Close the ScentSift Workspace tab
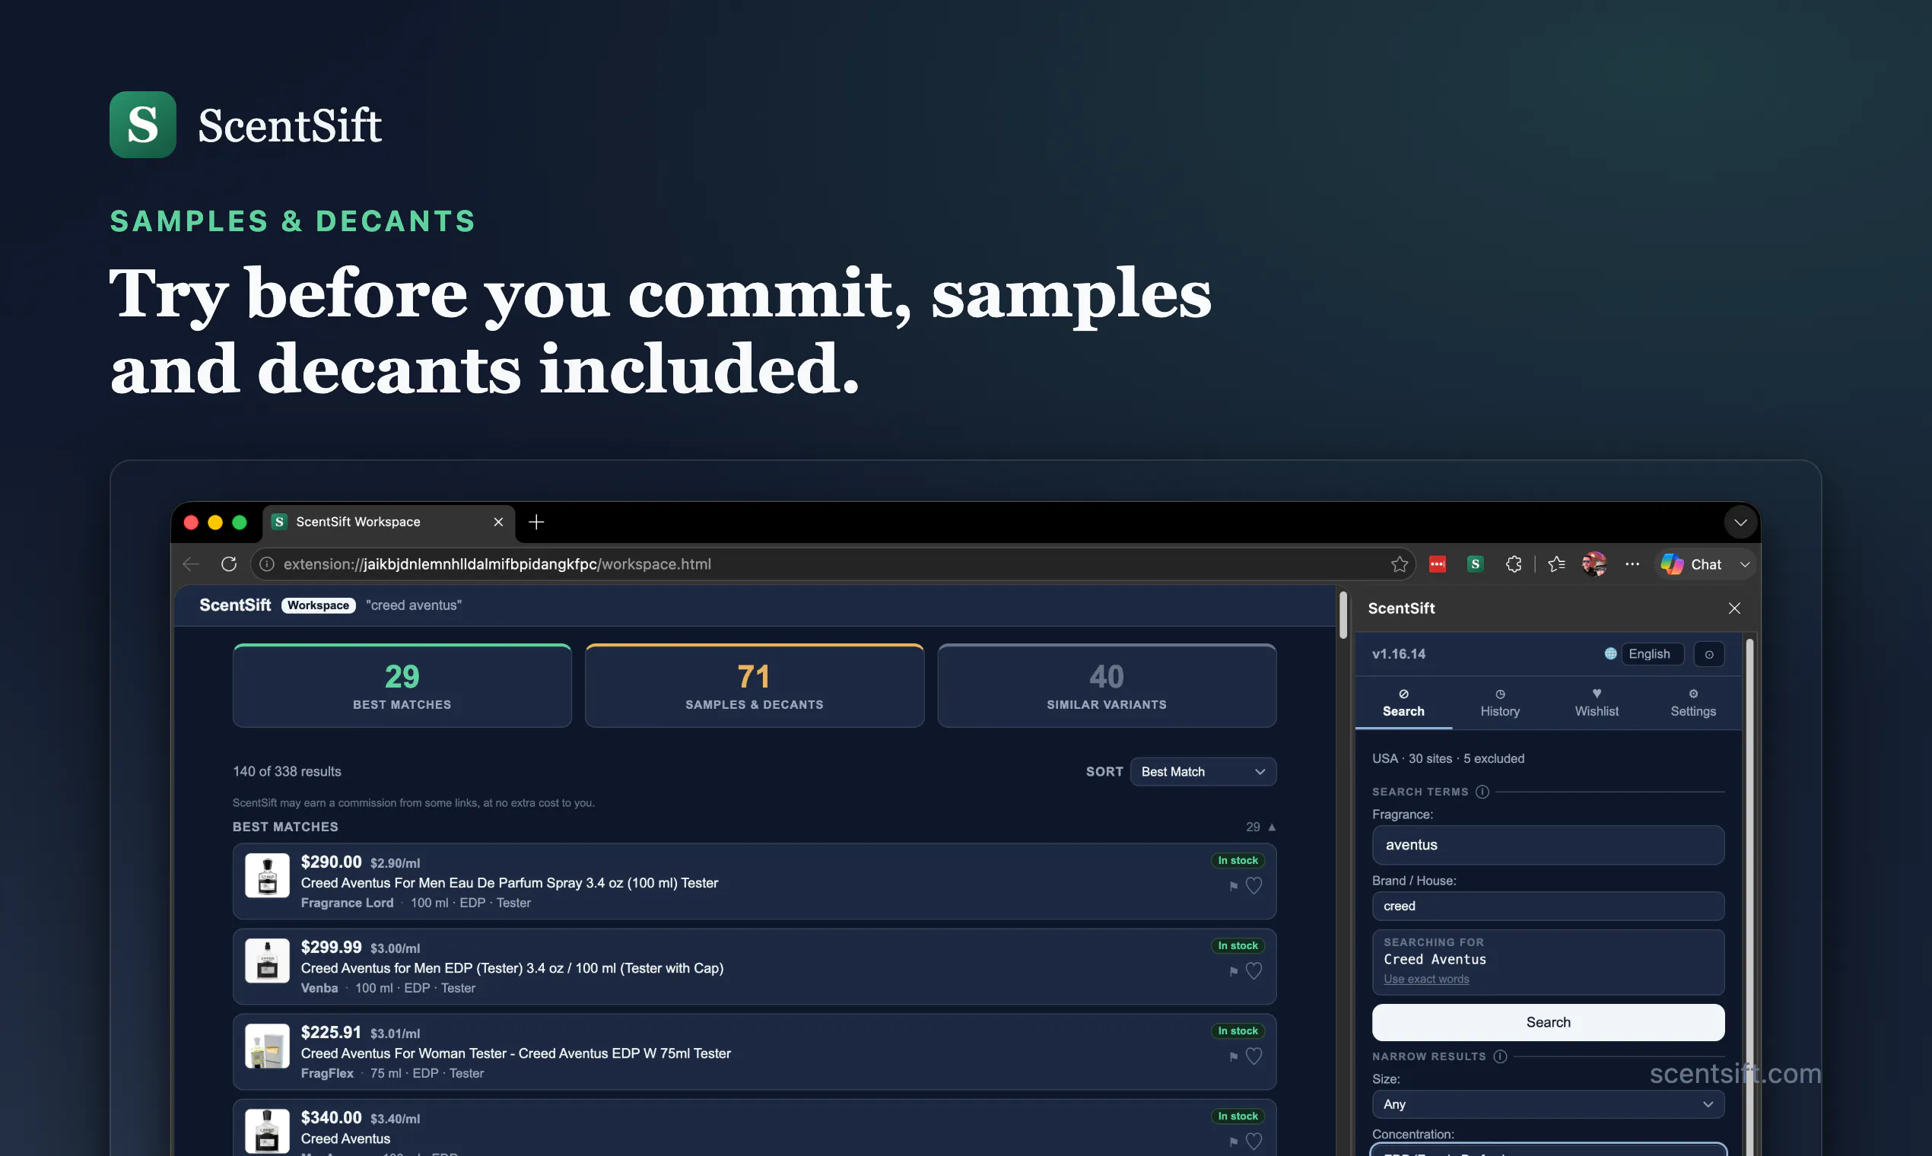Viewport: 1932px width, 1156px height. click(x=498, y=522)
